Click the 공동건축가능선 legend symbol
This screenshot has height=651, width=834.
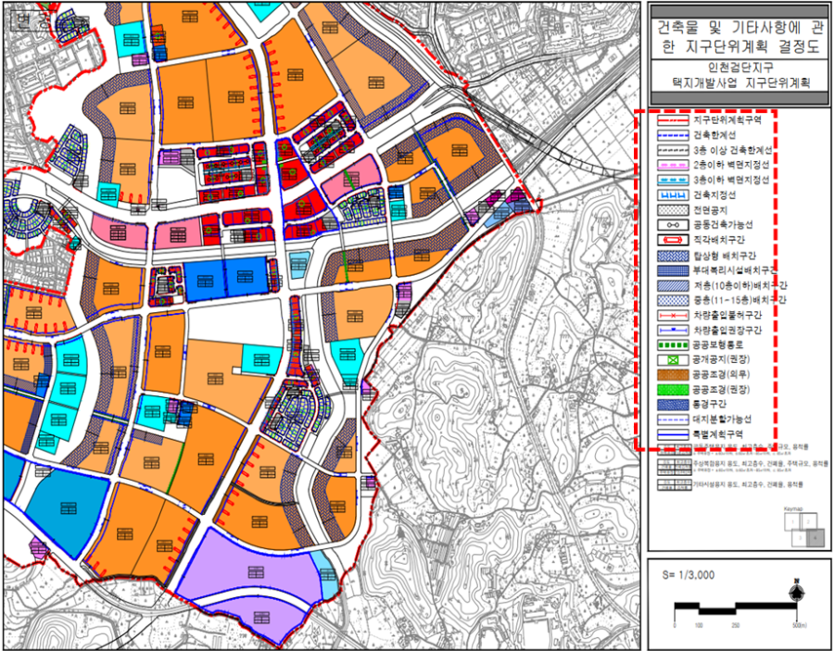(673, 225)
